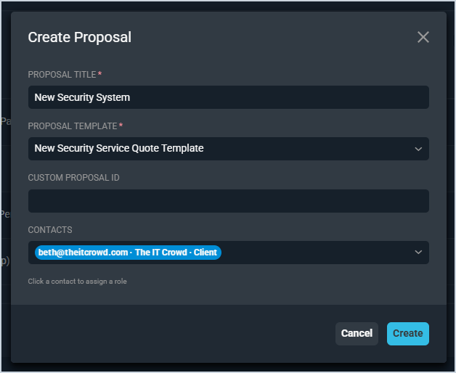The width and height of the screenshot is (456, 373).
Task: Click the Create Proposal dialog heading
Action: (80, 37)
